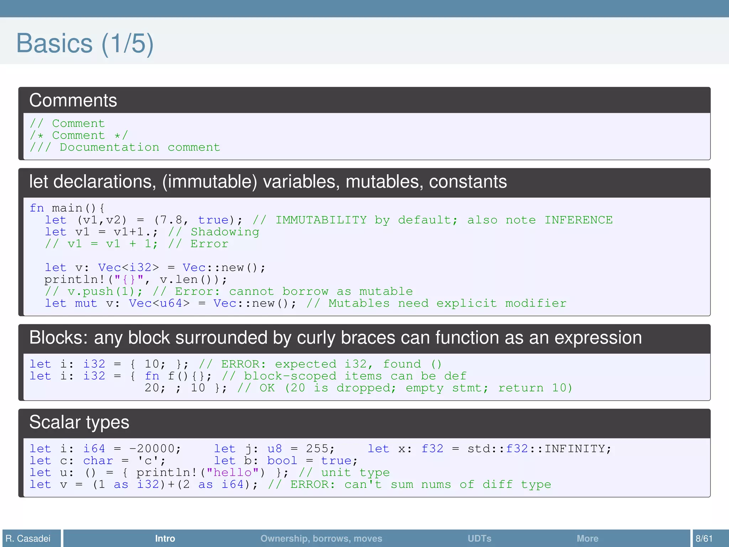Click the unit type println hello line
Viewport: 729px width, 547px height.
click(x=209, y=473)
